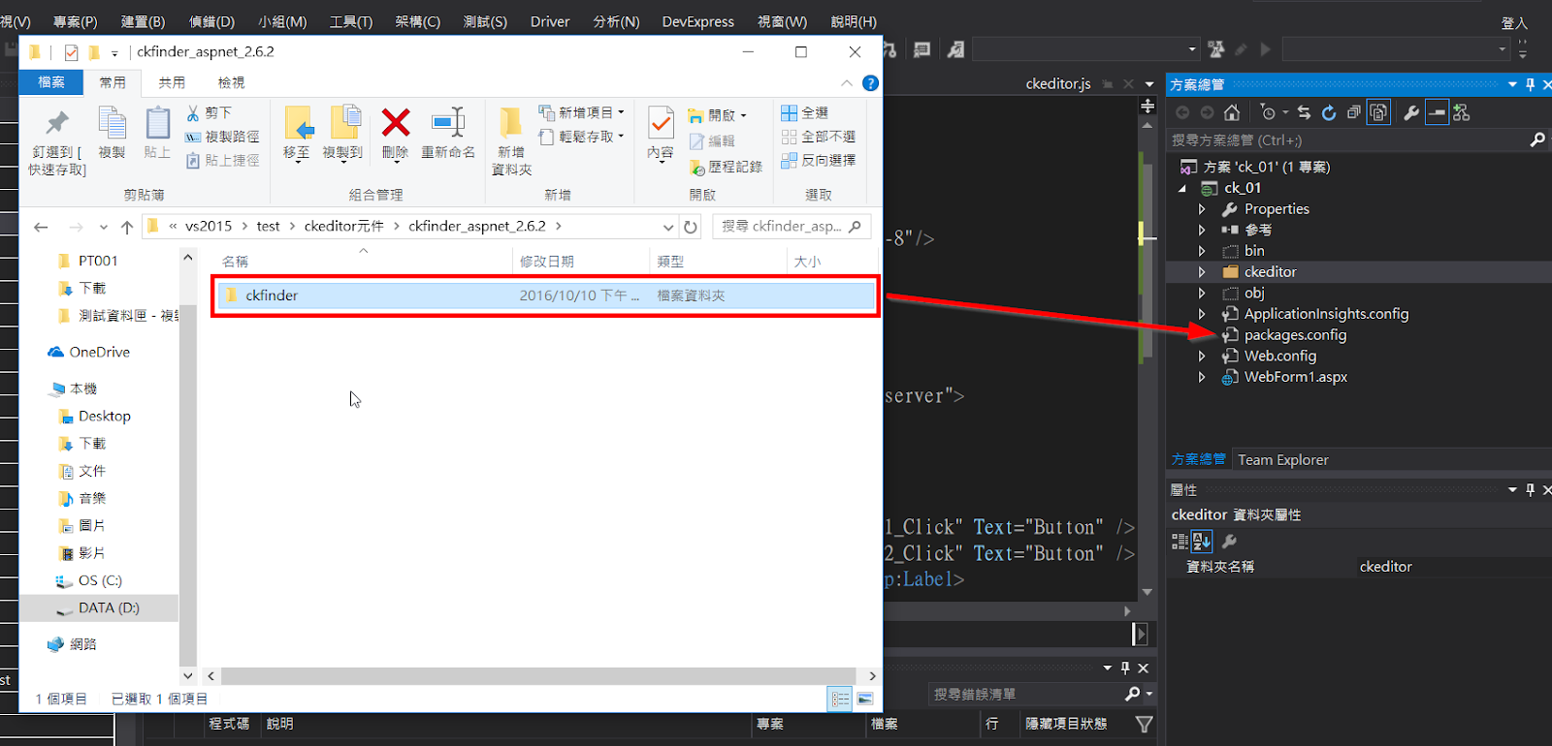Click the Copy (複製) ribbon icon
The width and height of the screenshot is (1552, 746).
click(112, 124)
